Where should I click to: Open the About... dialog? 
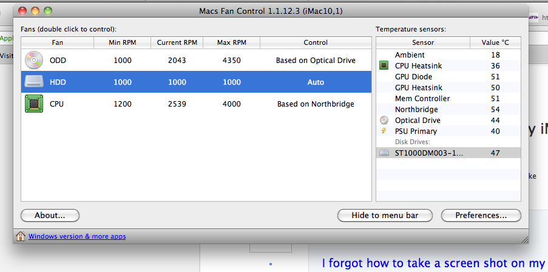(x=50, y=216)
